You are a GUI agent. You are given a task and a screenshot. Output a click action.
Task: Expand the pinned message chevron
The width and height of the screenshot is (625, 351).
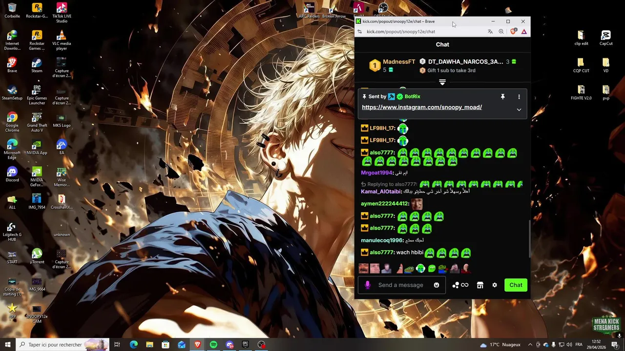tap(519, 110)
